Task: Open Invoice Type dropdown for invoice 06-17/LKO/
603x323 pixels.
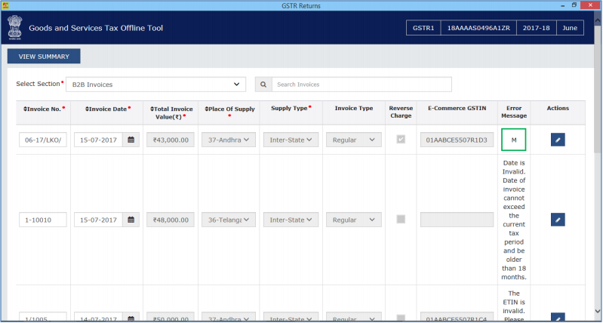Action: pos(354,140)
